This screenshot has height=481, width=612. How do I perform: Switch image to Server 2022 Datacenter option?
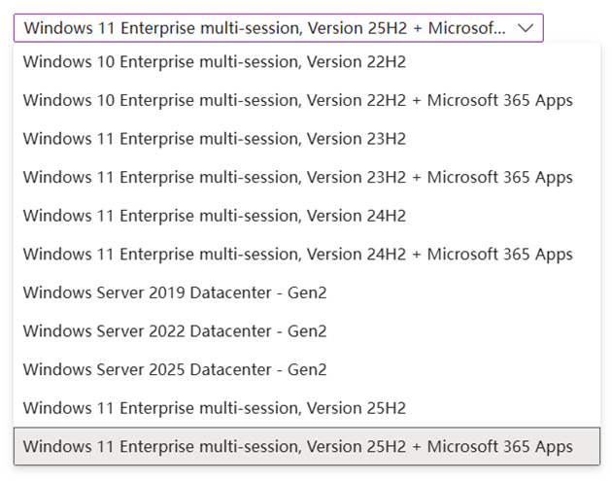tap(175, 331)
